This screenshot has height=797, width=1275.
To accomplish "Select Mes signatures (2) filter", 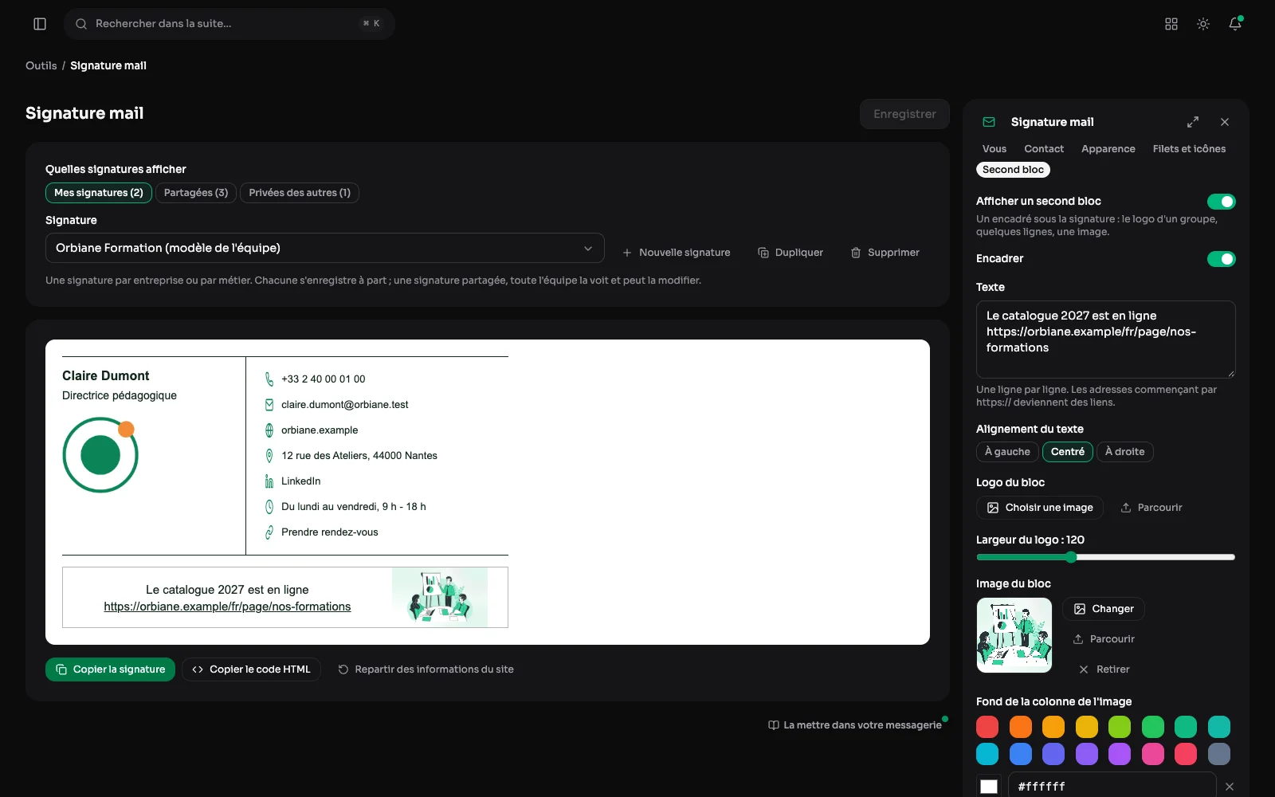I will coord(99,193).
